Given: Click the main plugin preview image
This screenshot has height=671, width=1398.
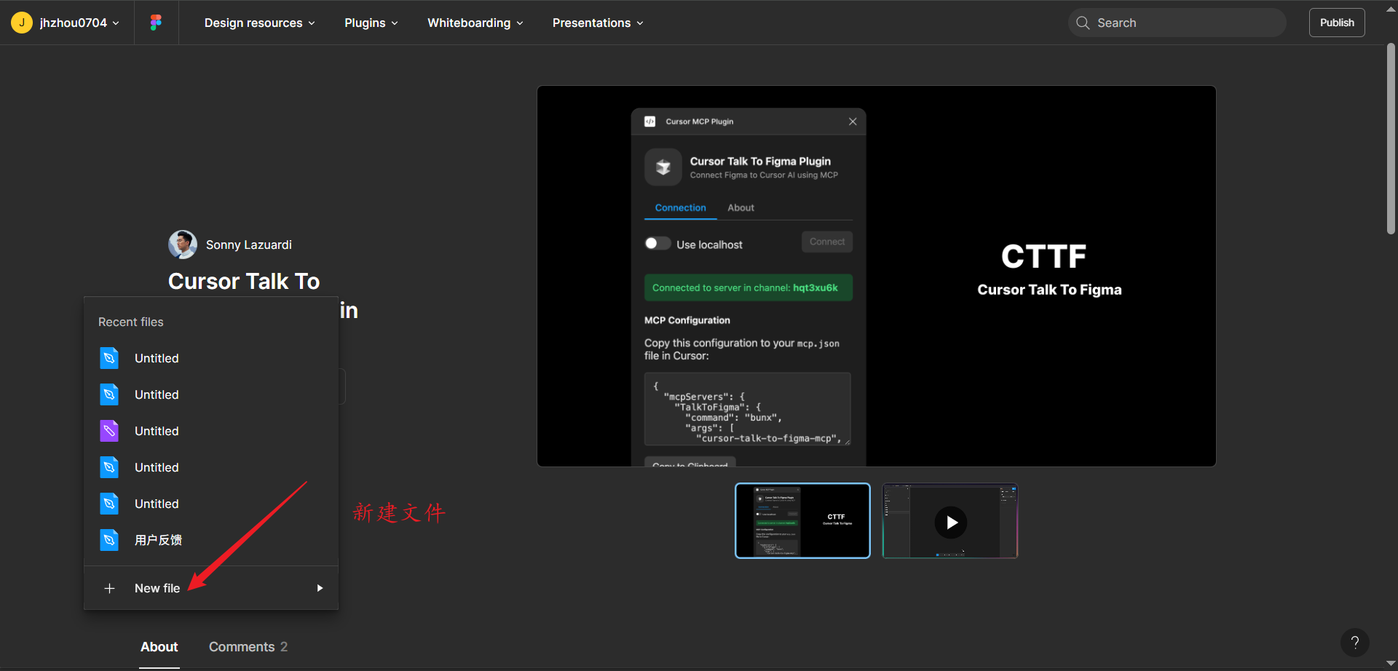Looking at the screenshot, I should point(877,277).
